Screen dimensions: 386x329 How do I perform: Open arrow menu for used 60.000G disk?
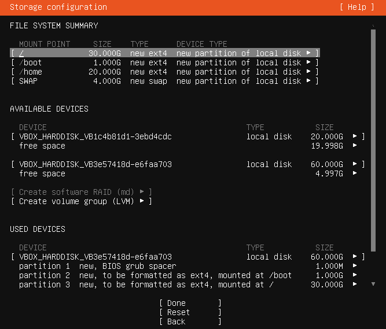(x=355, y=256)
